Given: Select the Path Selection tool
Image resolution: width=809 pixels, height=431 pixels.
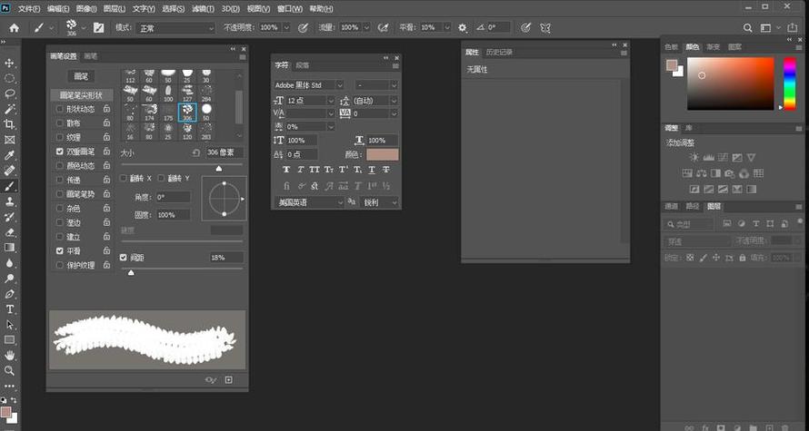Looking at the screenshot, I should point(9,325).
